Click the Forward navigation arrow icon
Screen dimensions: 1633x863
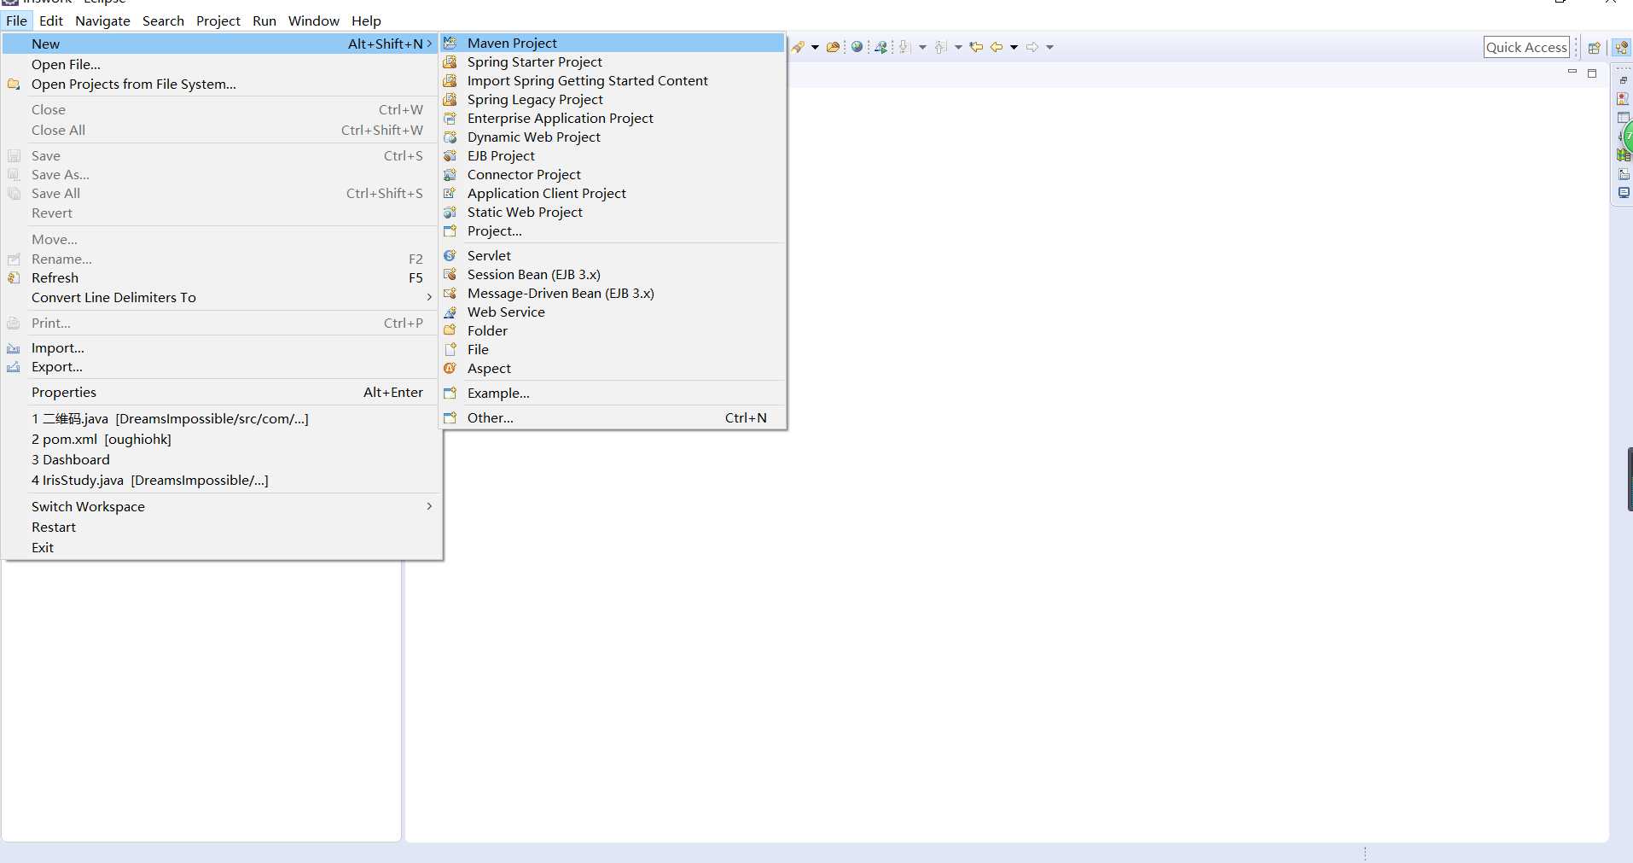[1032, 47]
